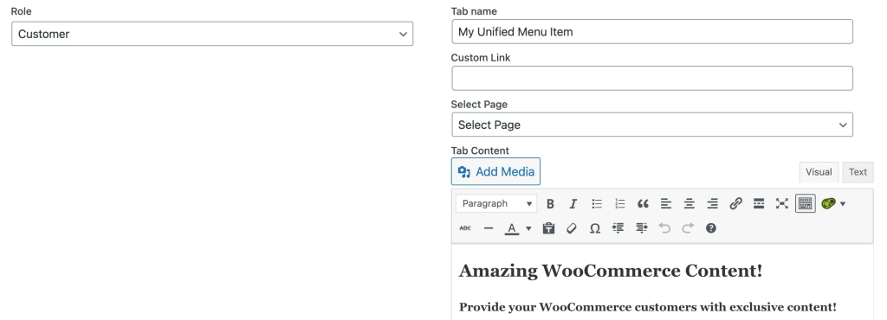Open keyboard shortcuts help

pos(710,228)
